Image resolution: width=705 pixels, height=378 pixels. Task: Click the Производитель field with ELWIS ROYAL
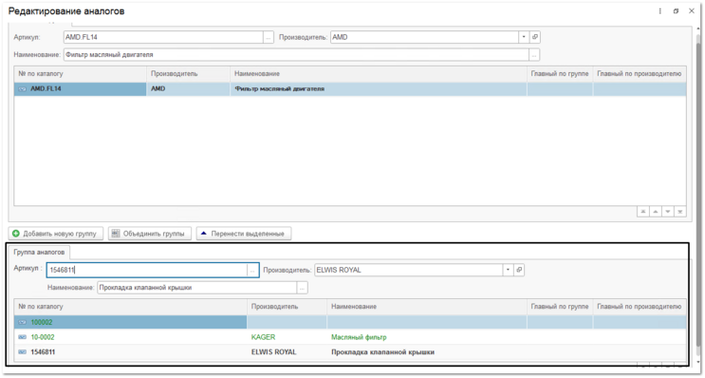[x=408, y=270]
